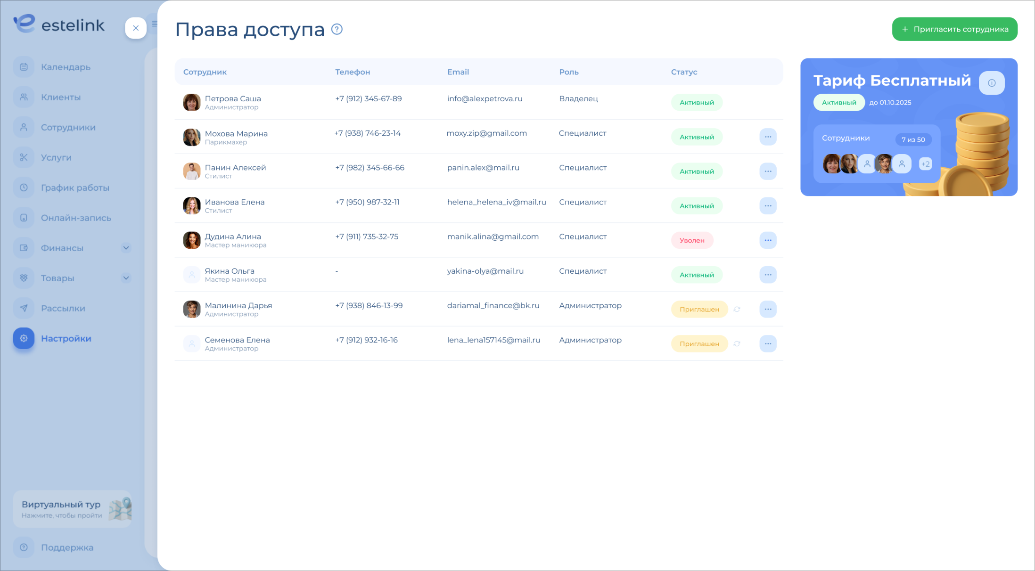Click Дудина Алина avatar

point(192,240)
